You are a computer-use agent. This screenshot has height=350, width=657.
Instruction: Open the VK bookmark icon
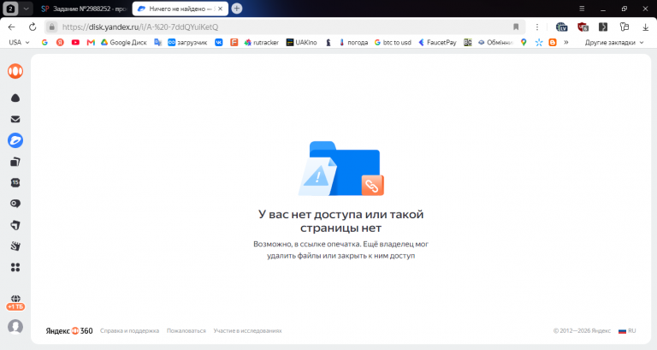[219, 42]
